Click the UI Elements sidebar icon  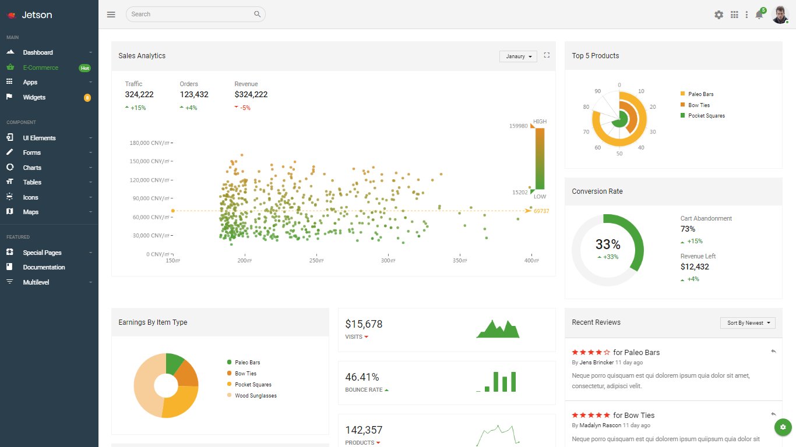coord(10,138)
